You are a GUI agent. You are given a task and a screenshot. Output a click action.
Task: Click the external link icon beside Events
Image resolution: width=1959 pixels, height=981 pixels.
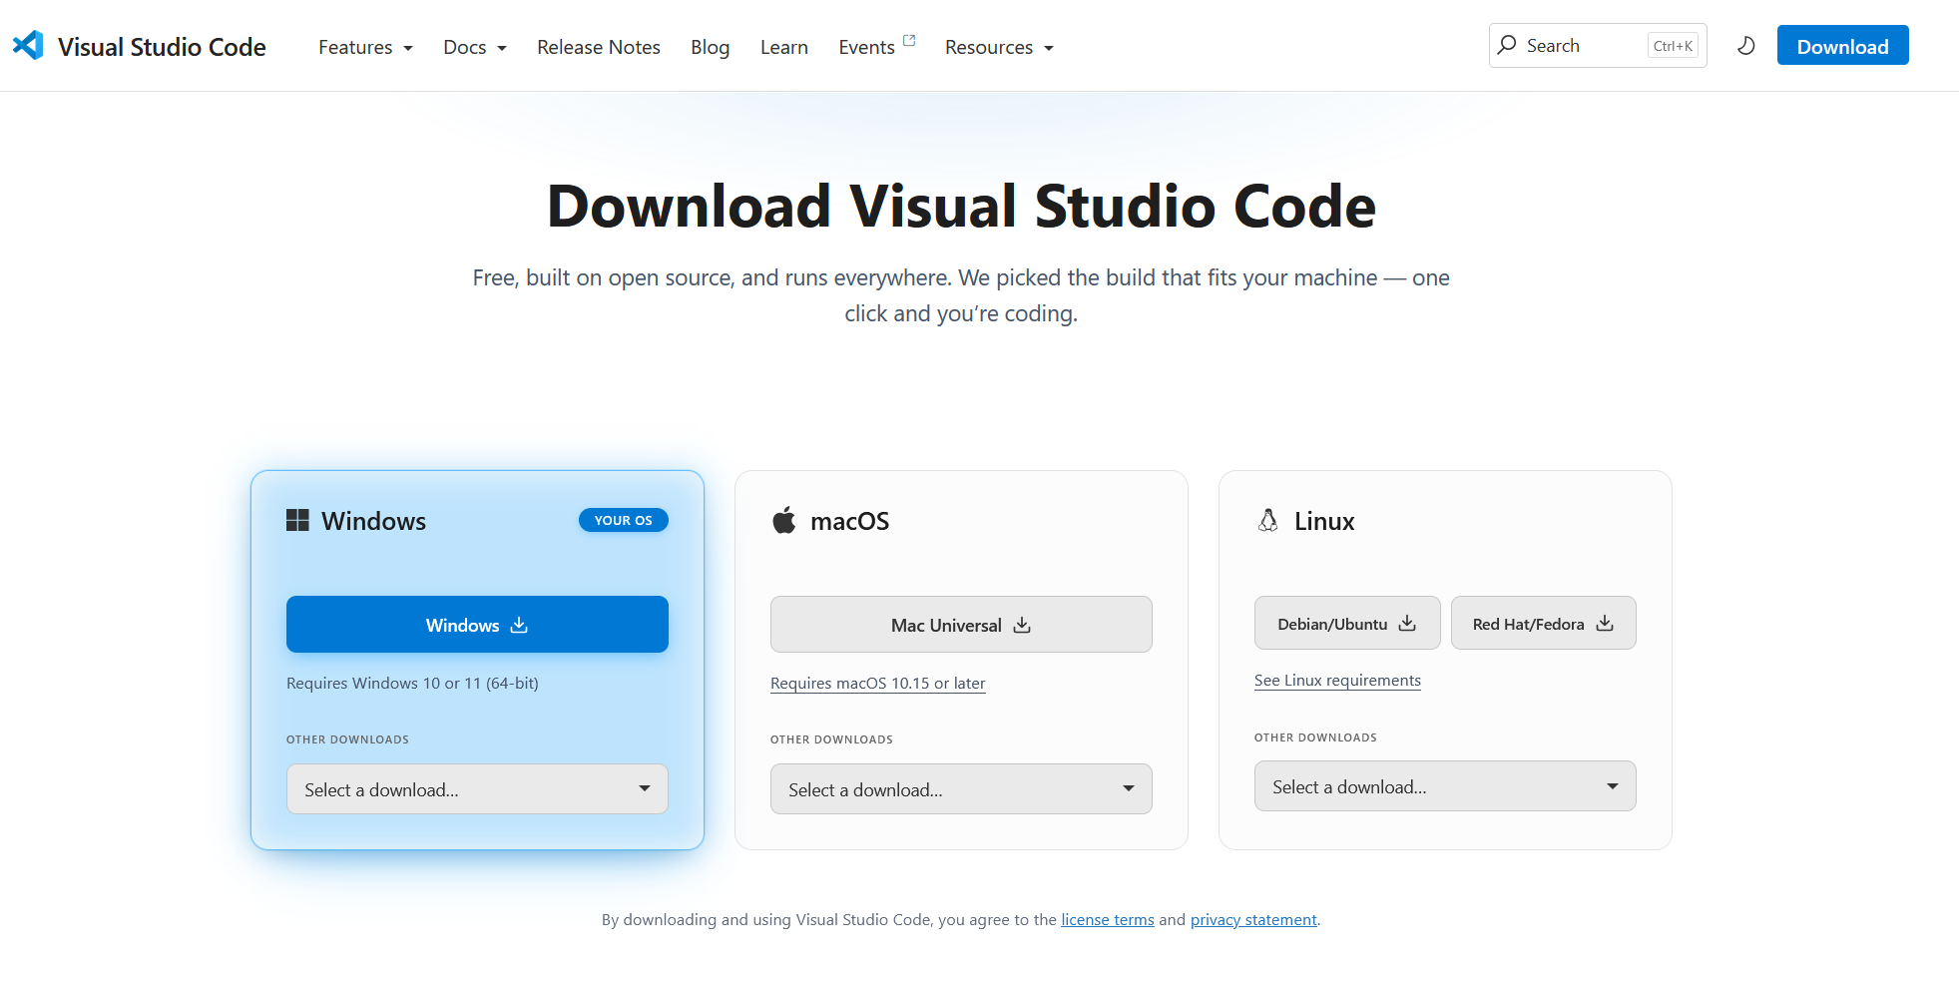[909, 40]
